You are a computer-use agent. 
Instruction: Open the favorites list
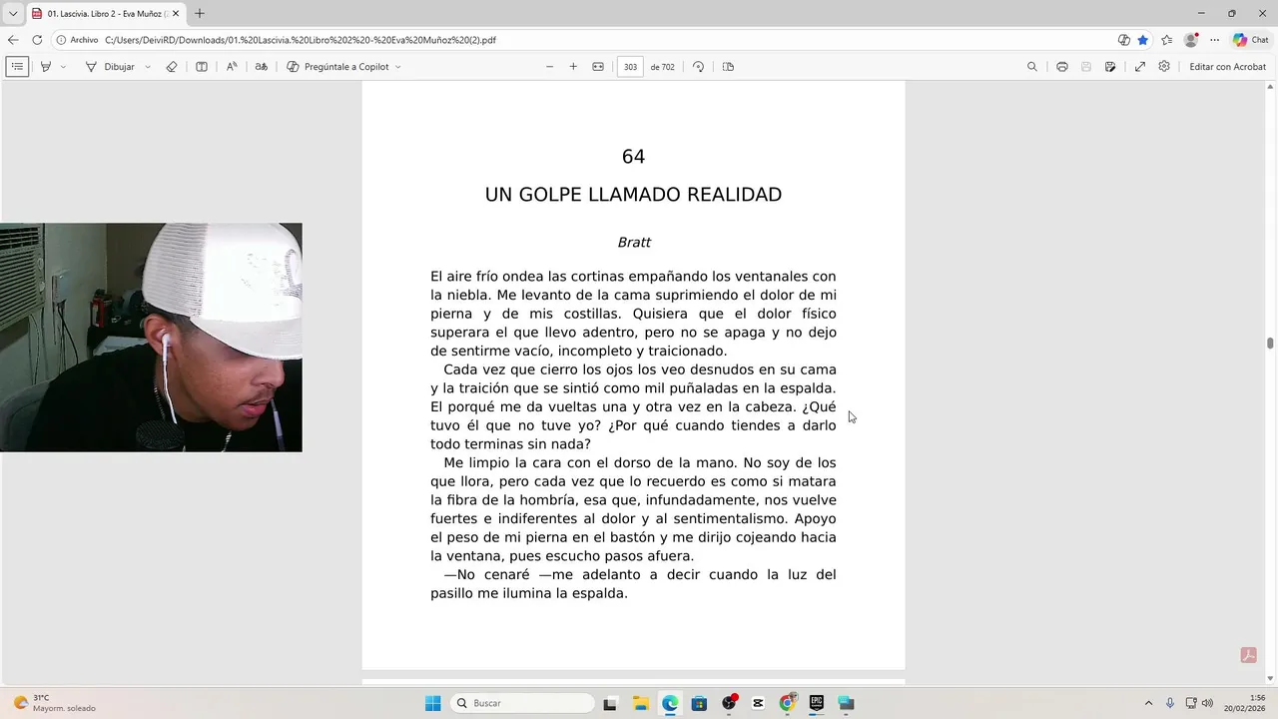(1166, 40)
